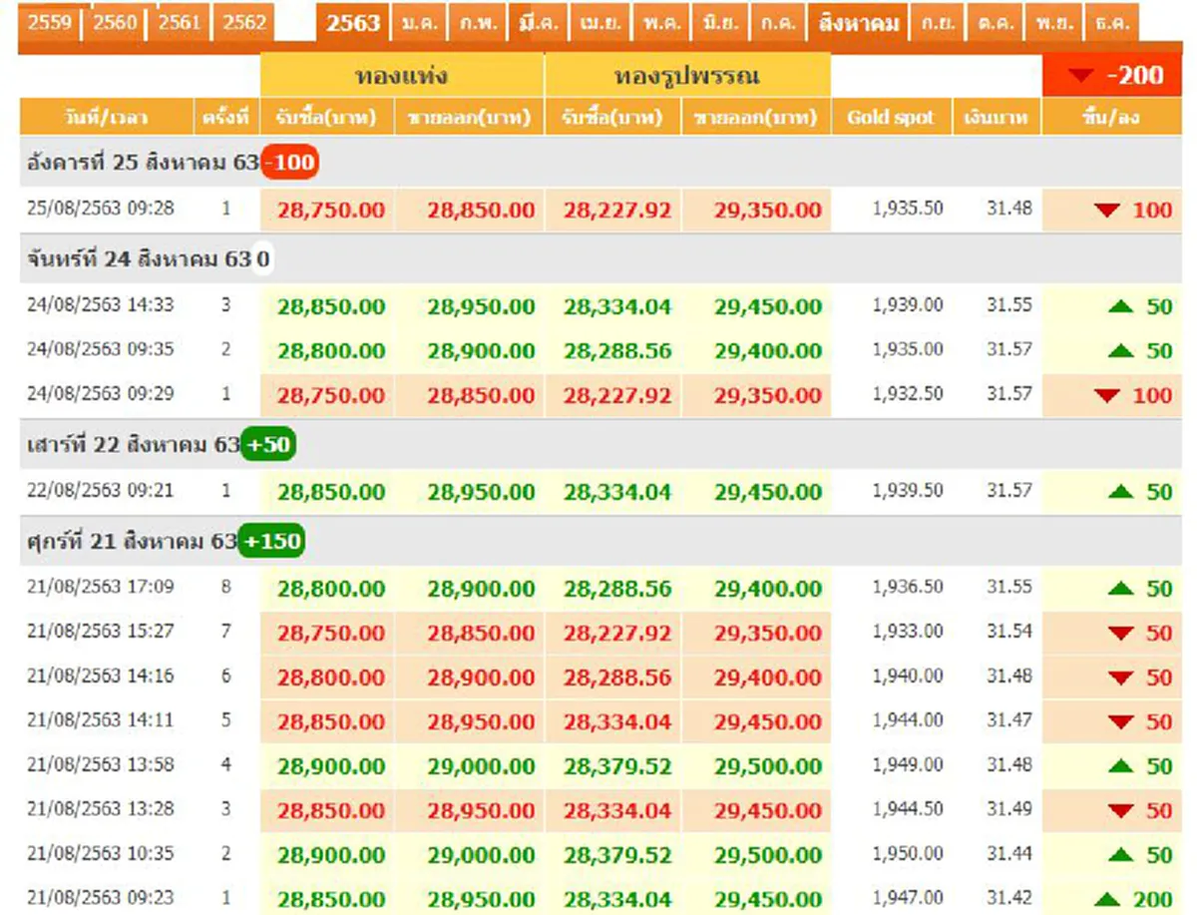The width and height of the screenshot is (1197, 915).
Task: Switch to the ก.ย. month tab
Action: click(940, 22)
